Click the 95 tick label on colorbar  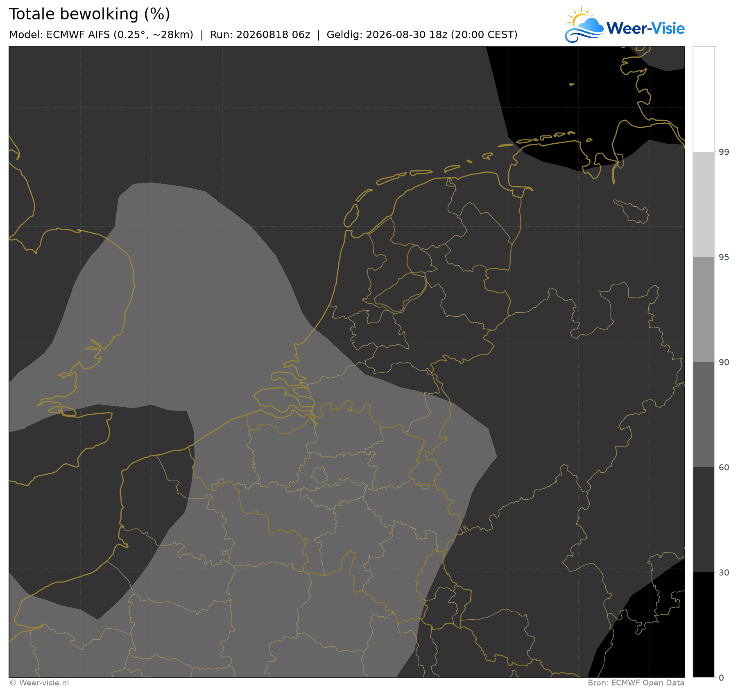[x=724, y=257]
